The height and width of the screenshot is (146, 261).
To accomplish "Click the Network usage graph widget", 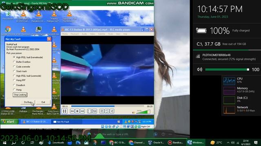I will tap(229, 109).
